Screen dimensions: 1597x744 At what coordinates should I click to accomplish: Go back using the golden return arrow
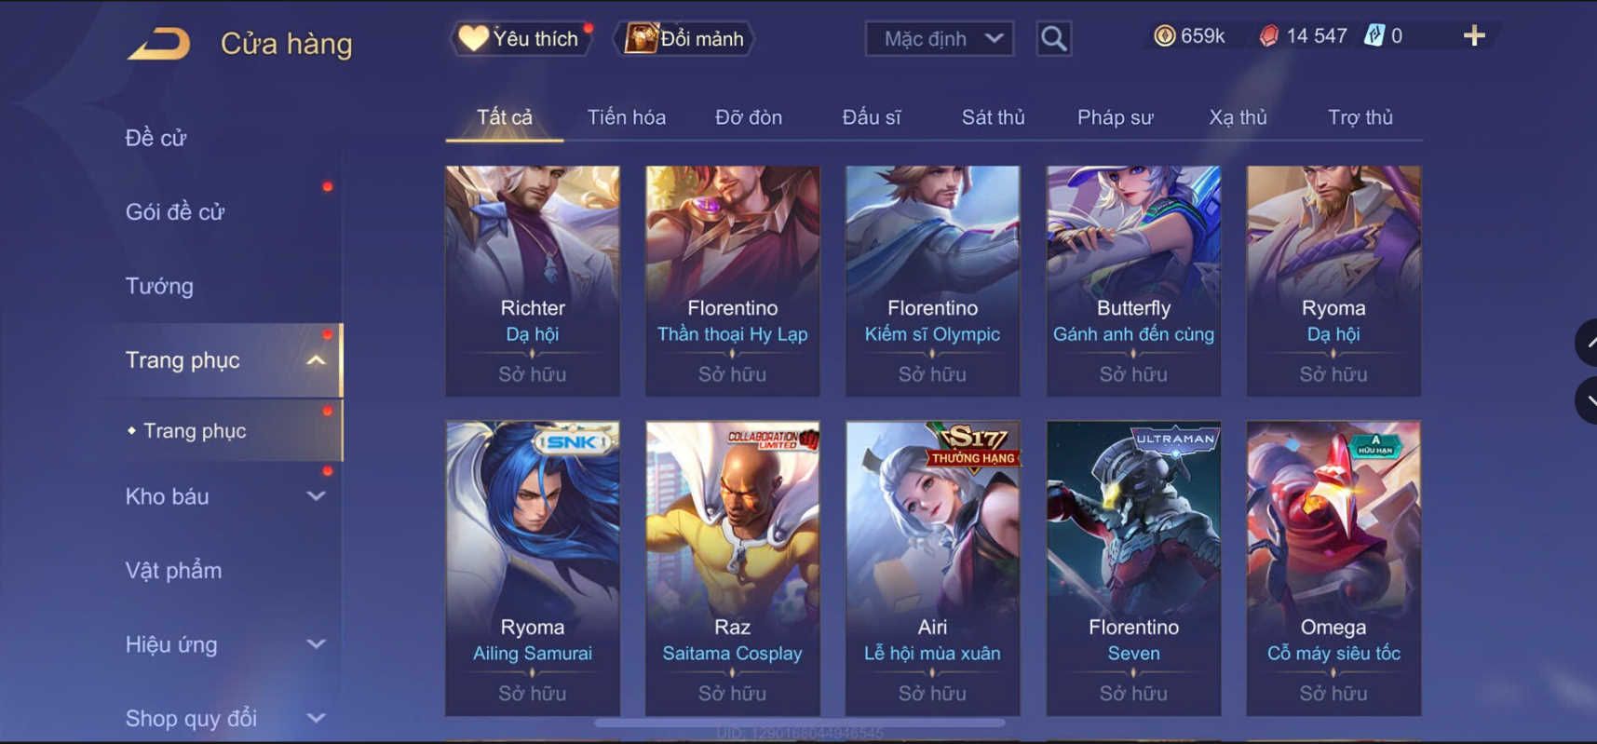click(158, 44)
